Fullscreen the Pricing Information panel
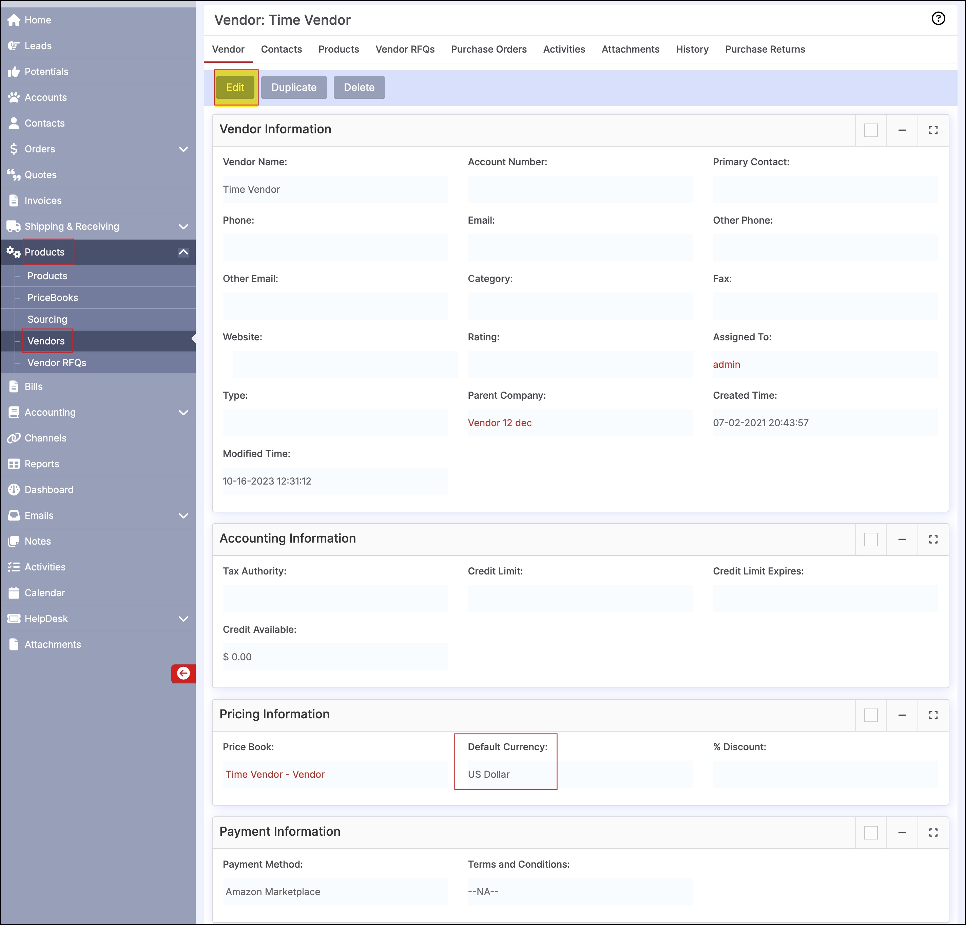This screenshot has height=925, width=966. [x=933, y=715]
